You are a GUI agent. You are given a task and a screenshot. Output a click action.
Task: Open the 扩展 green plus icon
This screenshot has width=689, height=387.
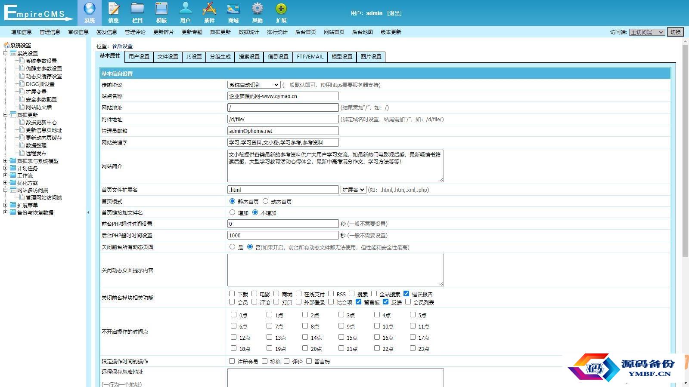[x=281, y=9]
